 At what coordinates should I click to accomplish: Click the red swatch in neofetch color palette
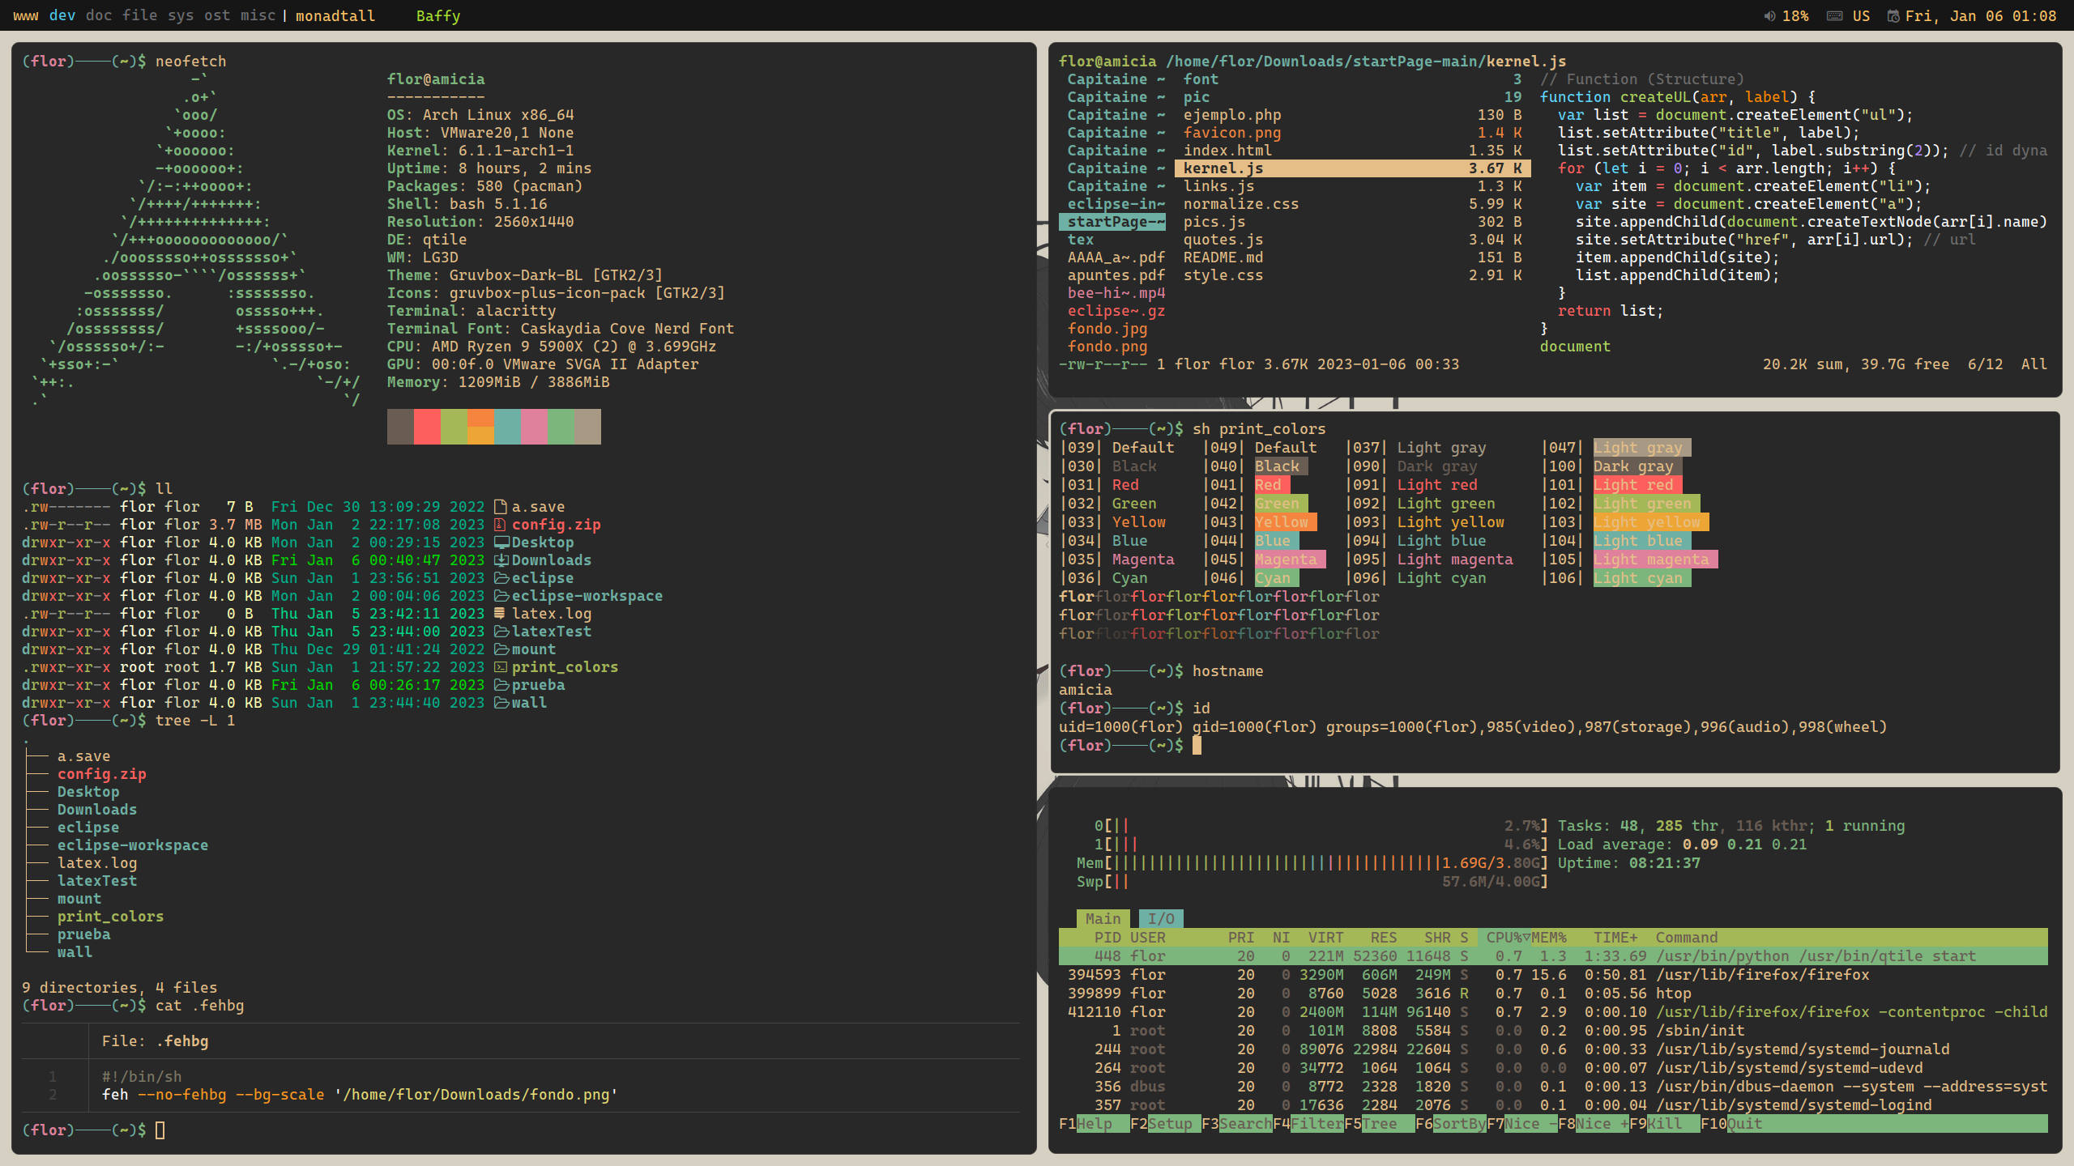pos(427,427)
